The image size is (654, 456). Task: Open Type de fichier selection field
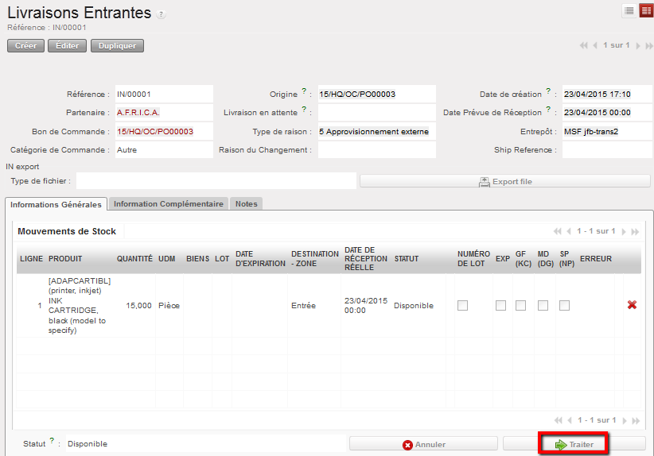[x=216, y=181]
